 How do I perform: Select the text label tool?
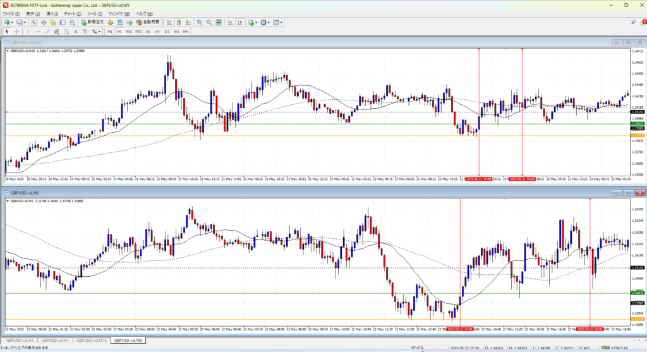coord(75,31)
